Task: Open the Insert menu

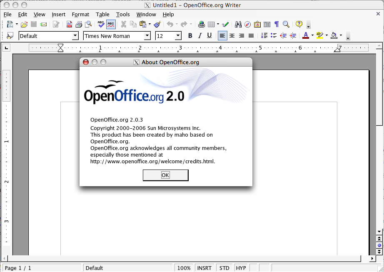Action: tap(59, 15)
